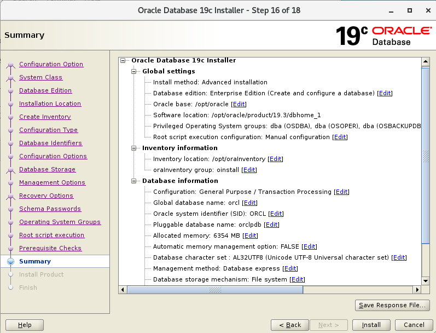Viewport: 436px width, 333px height.
Task: Select the Privileged Operating System groups row
Action: pyautogui.click(x=287, y=126)
